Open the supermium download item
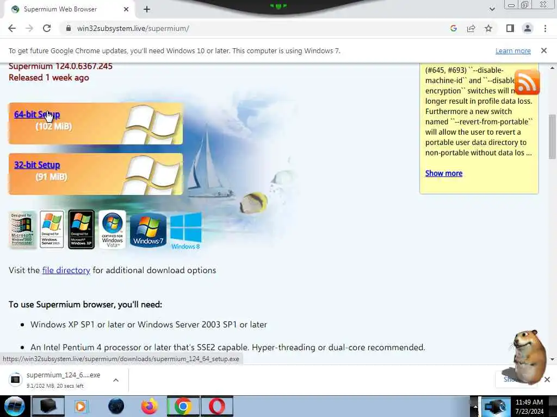This screenshot has height=417, width=557. point(57,380)
